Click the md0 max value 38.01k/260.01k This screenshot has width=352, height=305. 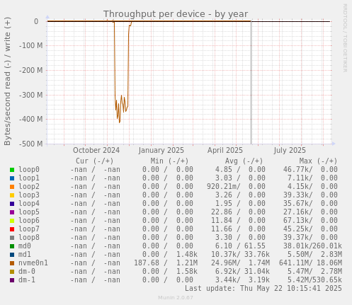312,246
